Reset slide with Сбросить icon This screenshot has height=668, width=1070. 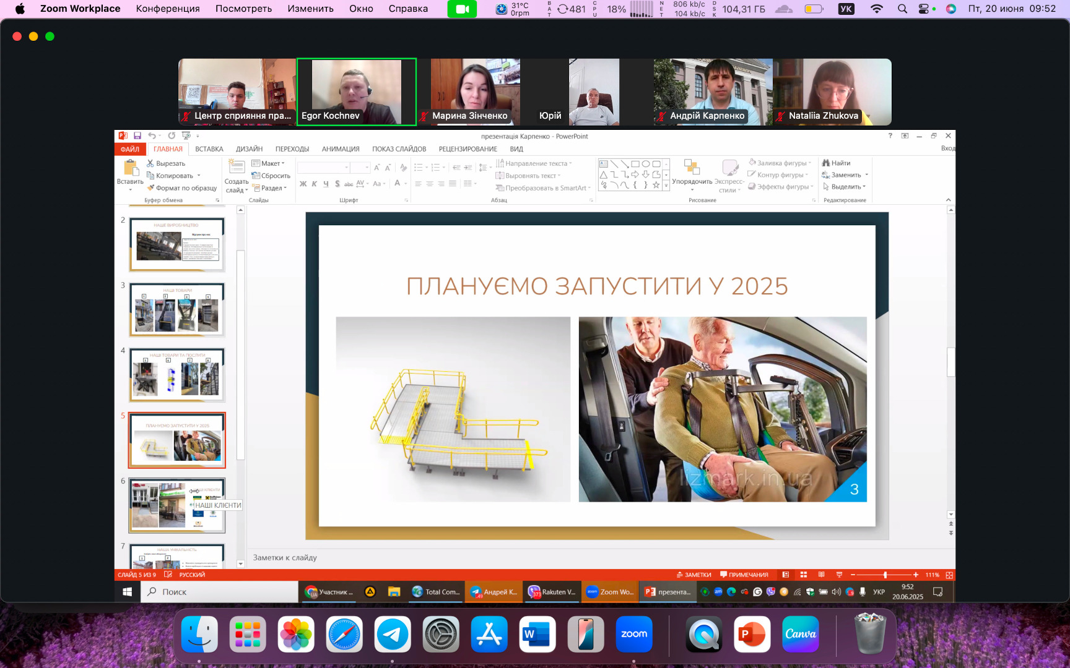tap(256, 176)
